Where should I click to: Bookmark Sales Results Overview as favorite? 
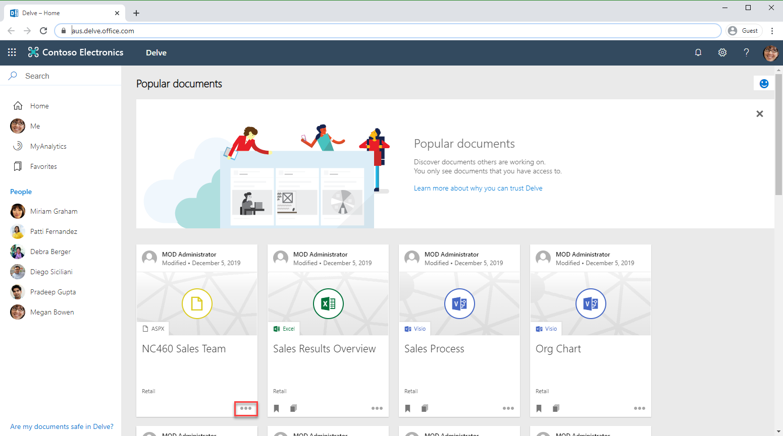click(x=277, y=408)
